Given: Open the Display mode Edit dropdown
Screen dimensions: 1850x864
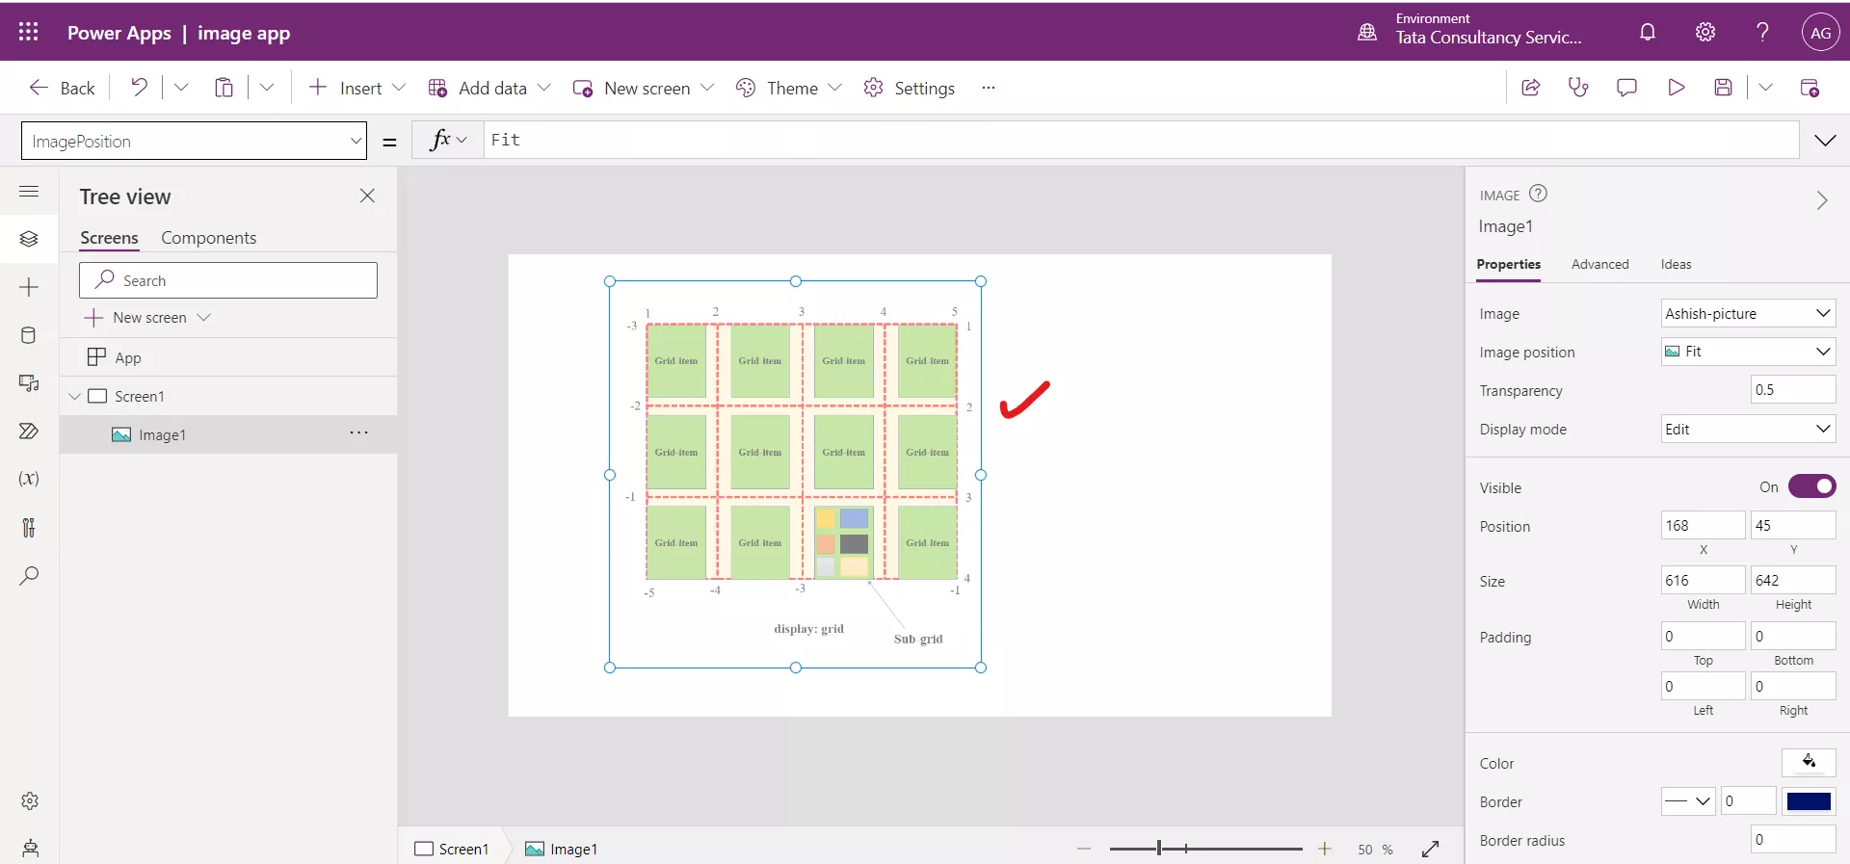Looking at the screenshot, I should 1748,429.
